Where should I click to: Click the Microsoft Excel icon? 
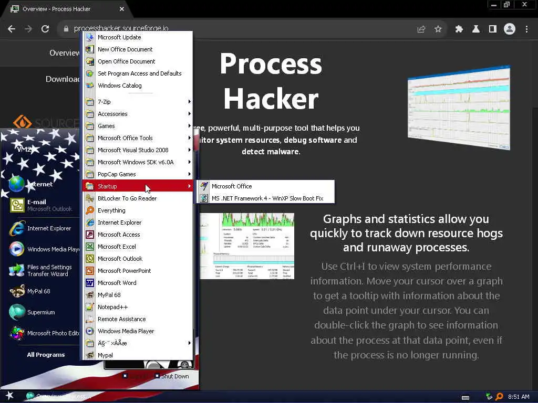(90, 247)
